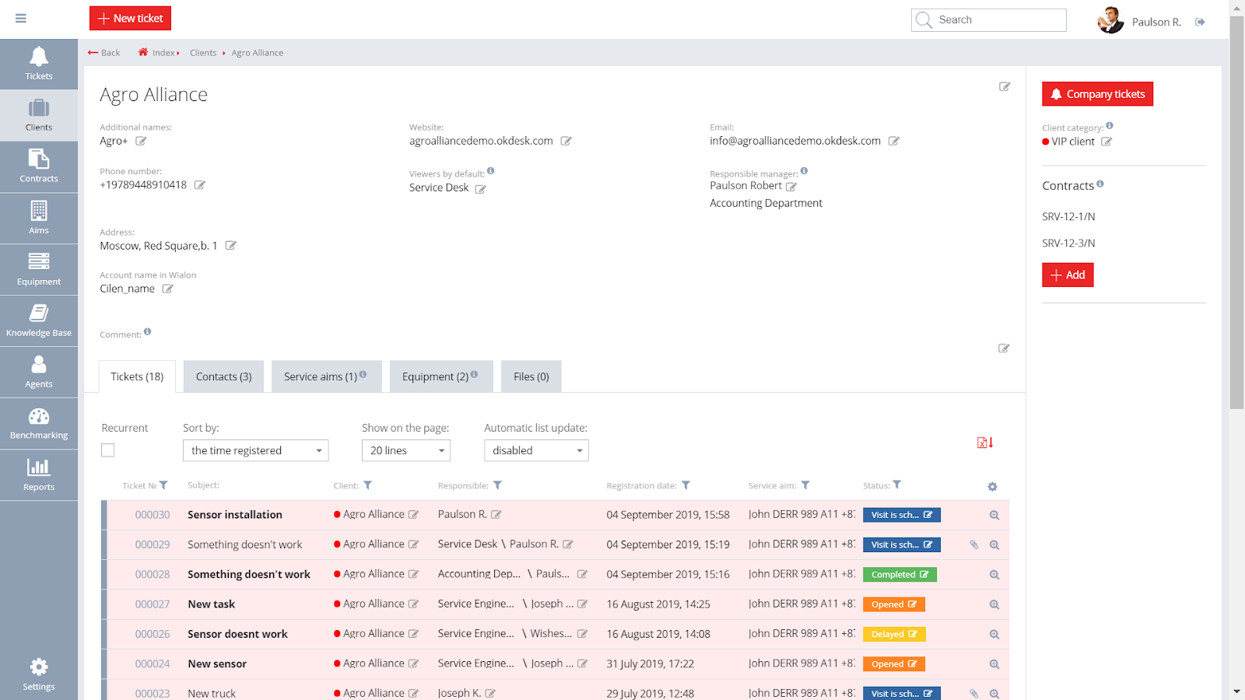
Task: Edit the phone number with the pencil icon
Action: click(x=200, y=185)
